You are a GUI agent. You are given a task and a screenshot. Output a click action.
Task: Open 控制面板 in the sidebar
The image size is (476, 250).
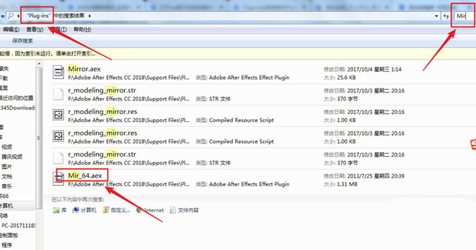click(9, 236)
